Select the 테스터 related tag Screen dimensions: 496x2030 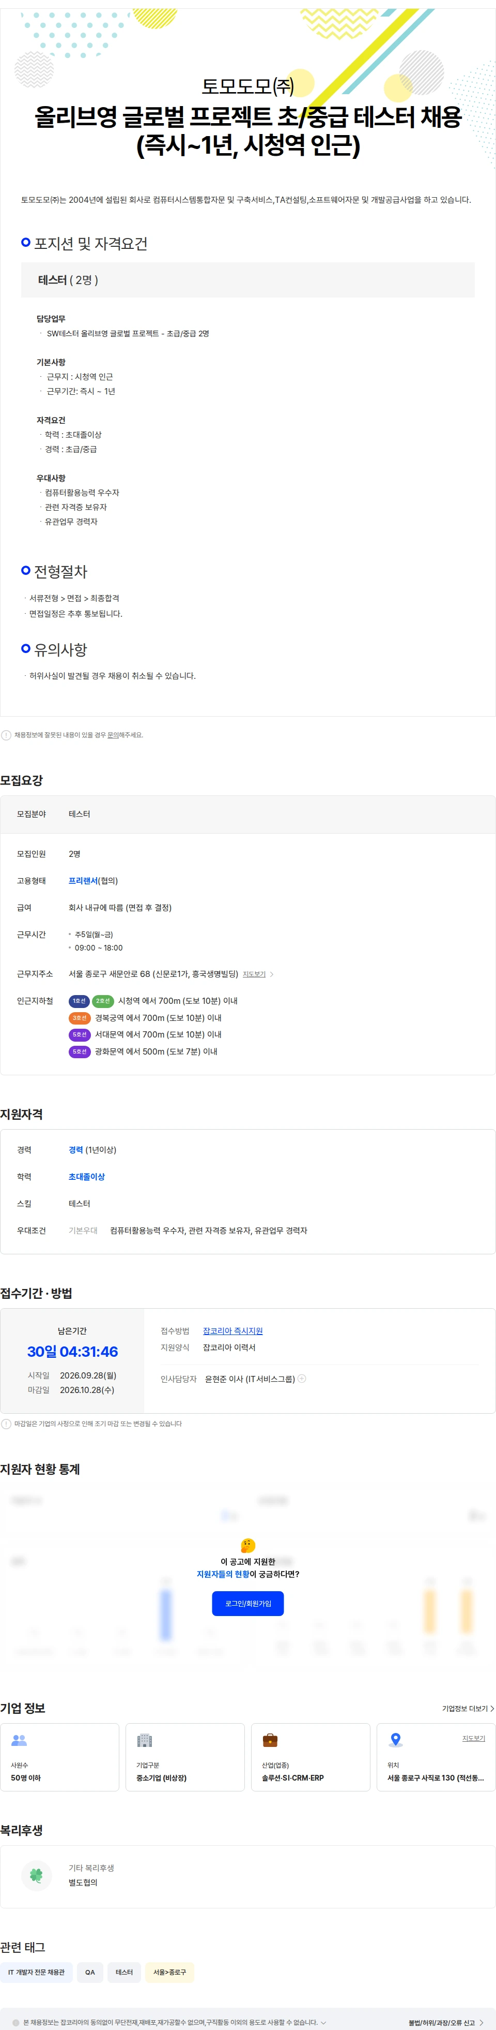[x=125, y=1972]
